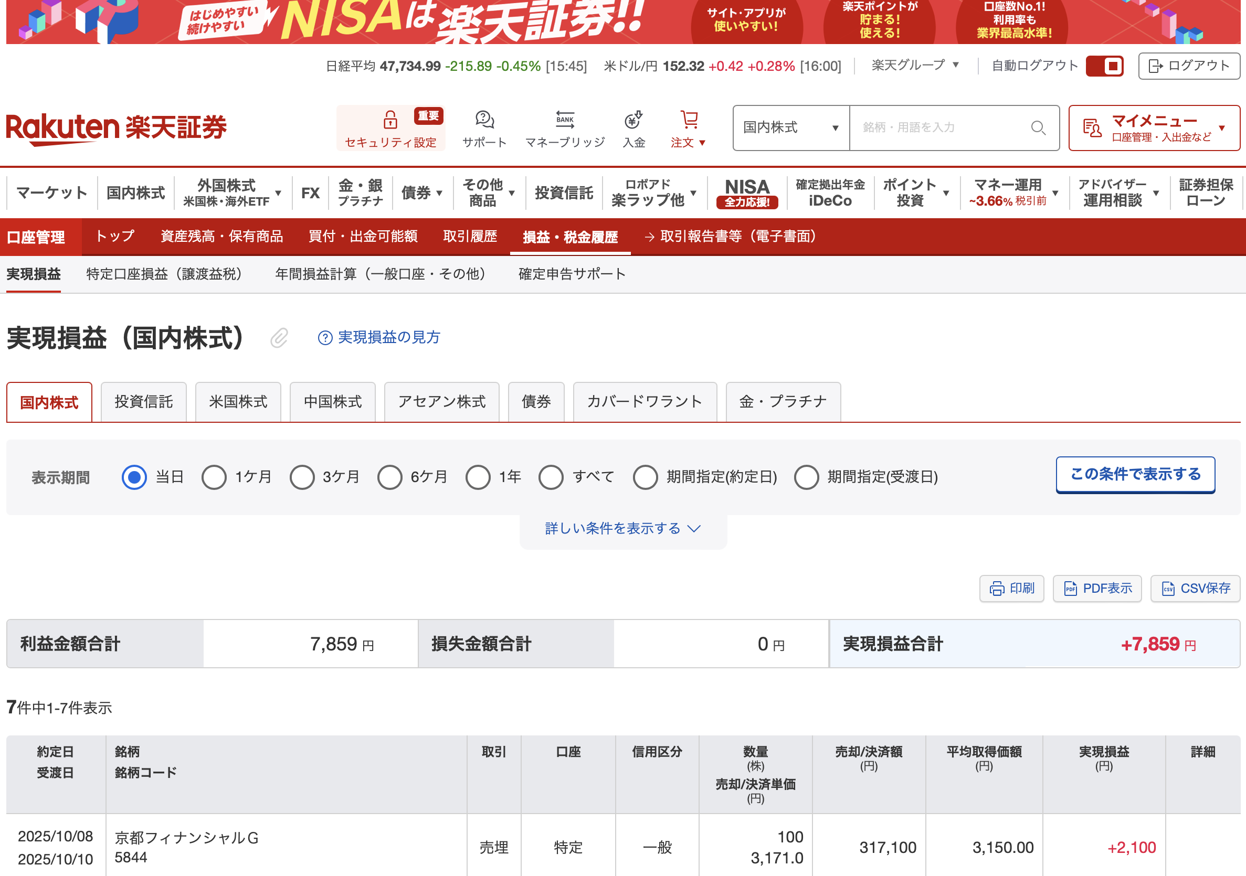Toggle the auto logout switch
The image size is (1246, 876).
click(x=1104, y=66)
